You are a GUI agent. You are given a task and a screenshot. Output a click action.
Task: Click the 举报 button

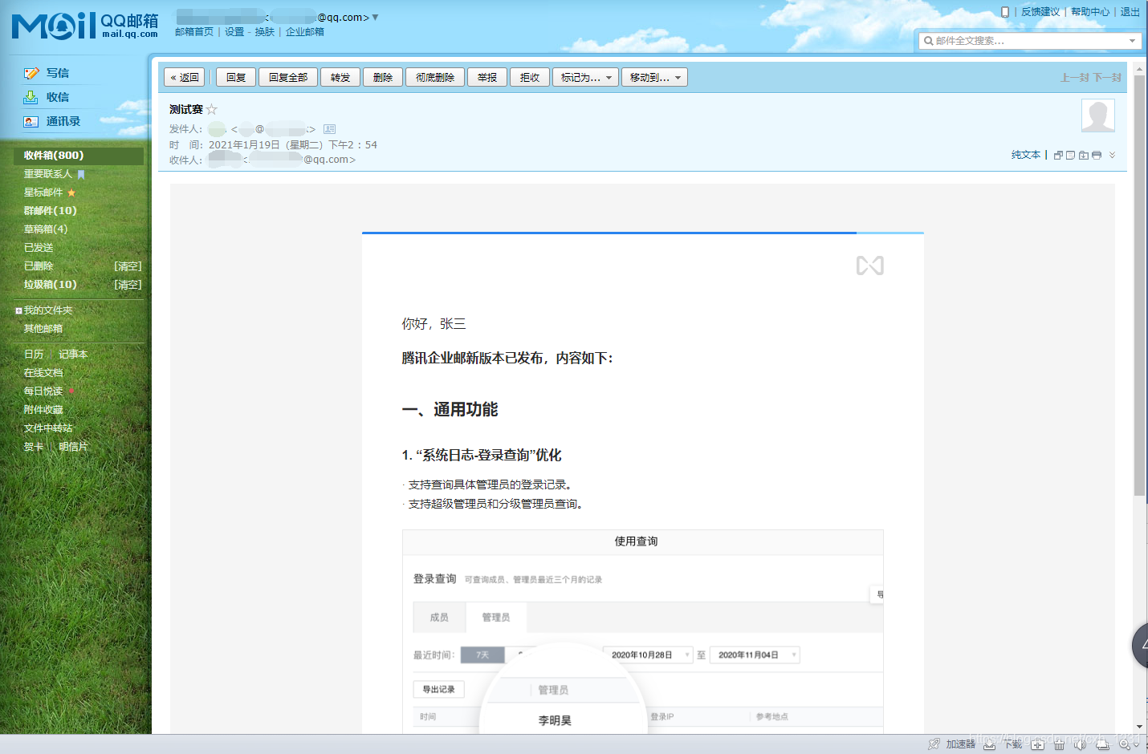(x=487, y=77)
